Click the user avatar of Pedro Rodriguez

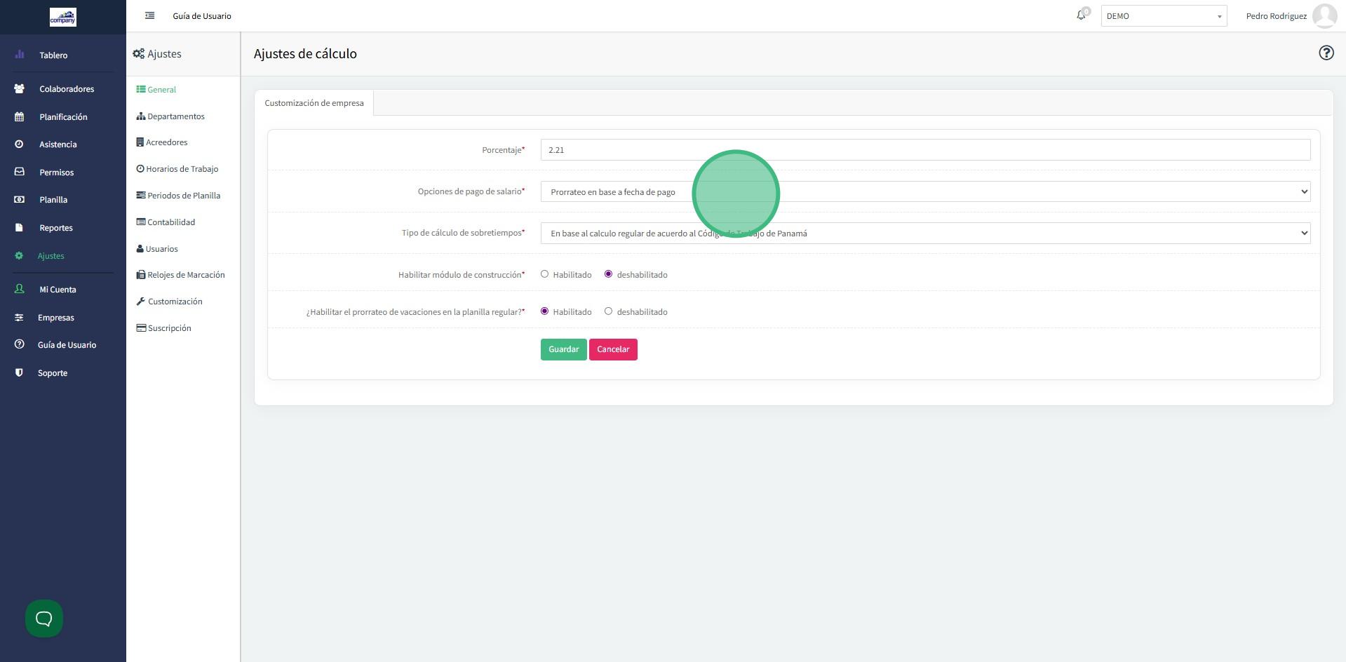click(x=1324, y=15)
